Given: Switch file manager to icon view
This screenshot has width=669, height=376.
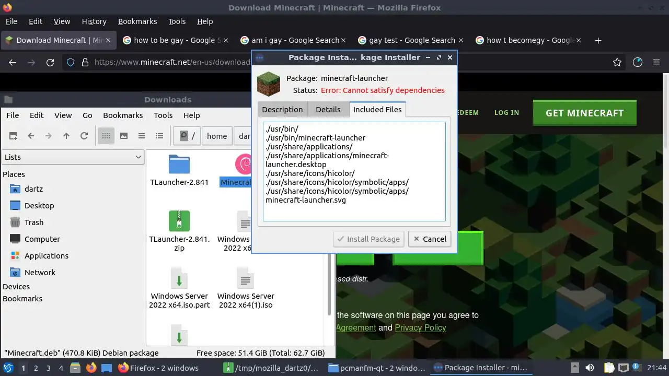Looking at the screenshot, I should point(106,136).
